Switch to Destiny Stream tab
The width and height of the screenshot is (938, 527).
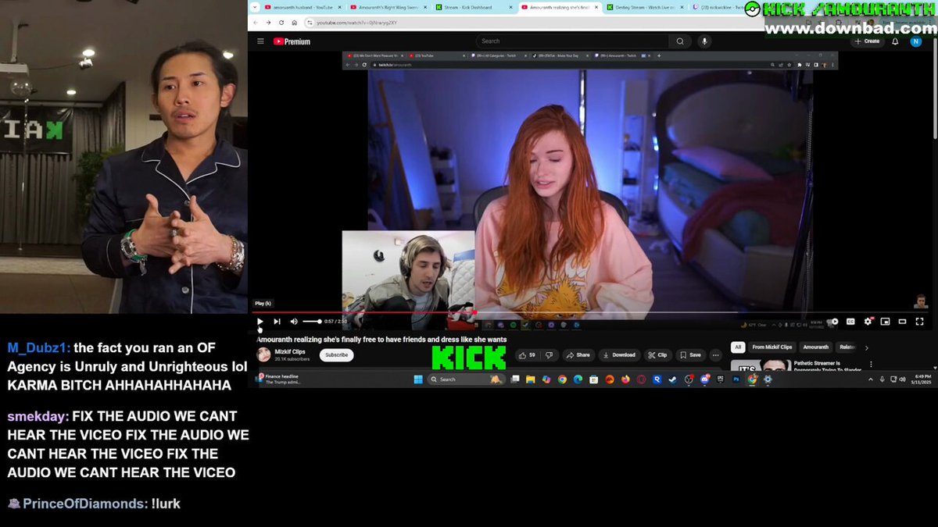tap(644, 7)
